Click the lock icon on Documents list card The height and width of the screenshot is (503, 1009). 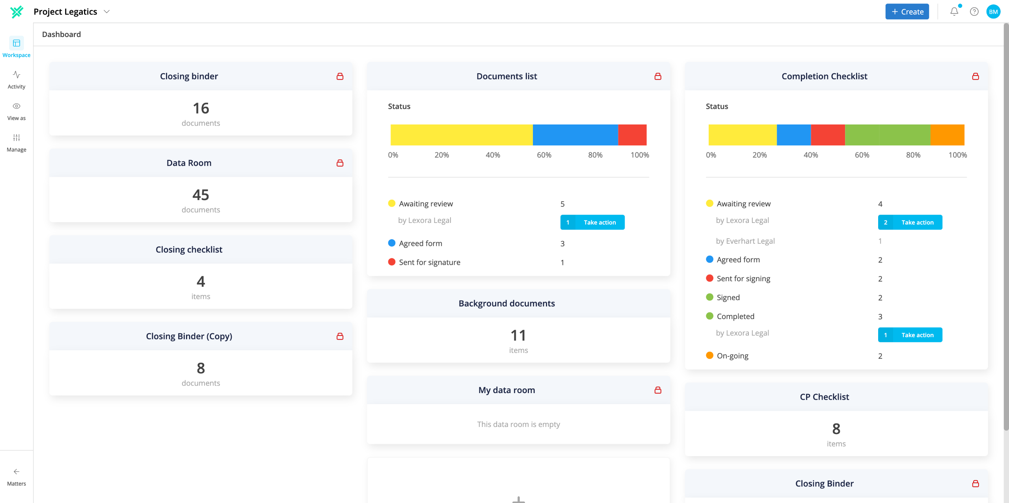(658, 76)
